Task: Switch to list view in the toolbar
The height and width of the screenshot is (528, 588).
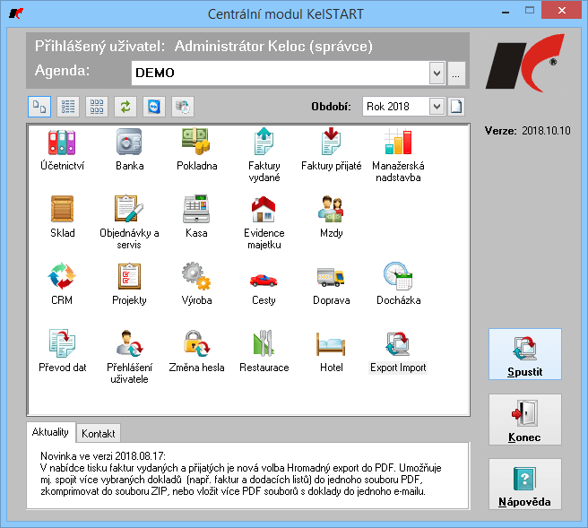Action: pos(68,107)
